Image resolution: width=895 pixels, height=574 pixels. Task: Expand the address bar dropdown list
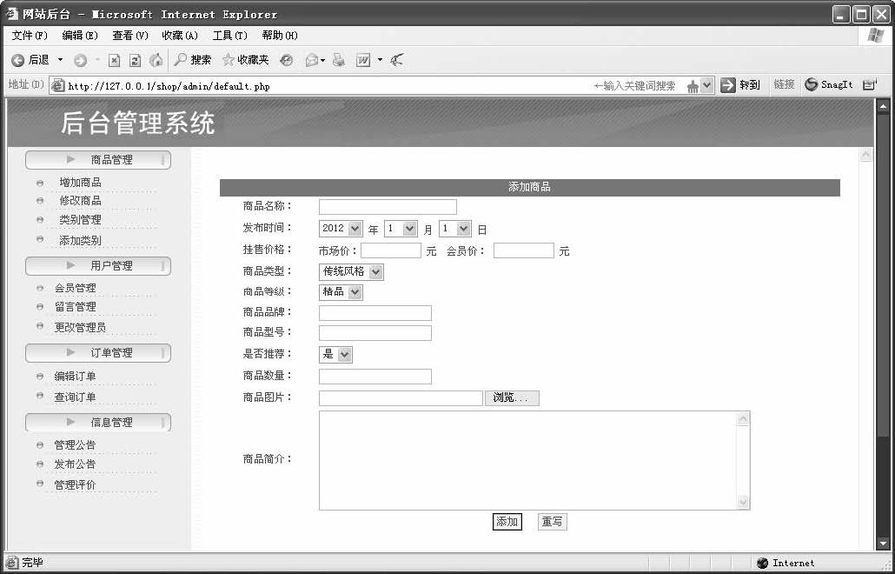(707, 86)
